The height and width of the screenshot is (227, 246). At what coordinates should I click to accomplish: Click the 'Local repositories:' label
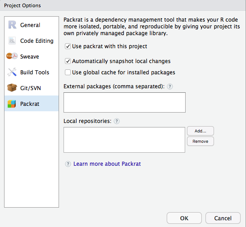coord(87,121)
